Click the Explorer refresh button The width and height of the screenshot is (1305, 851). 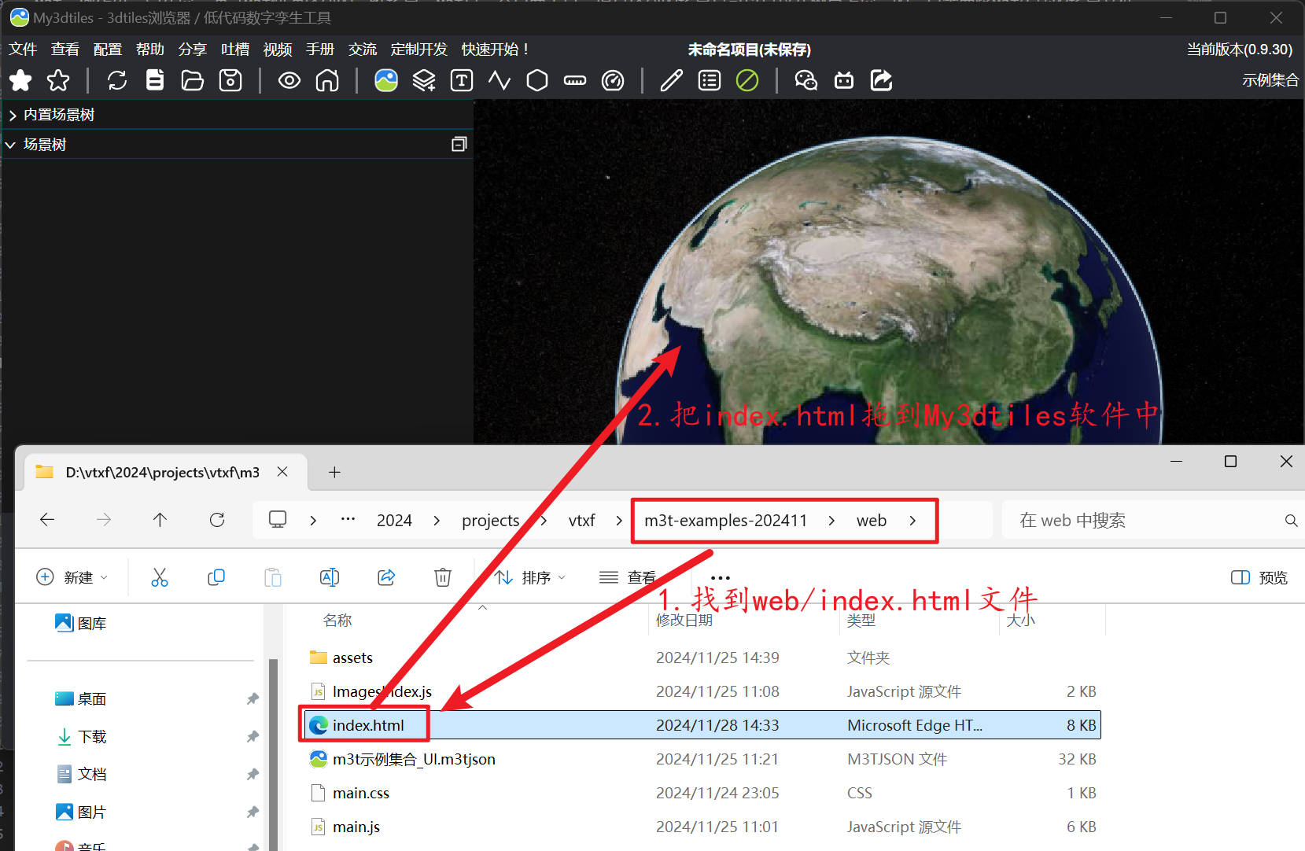click(x=217, y=520)
